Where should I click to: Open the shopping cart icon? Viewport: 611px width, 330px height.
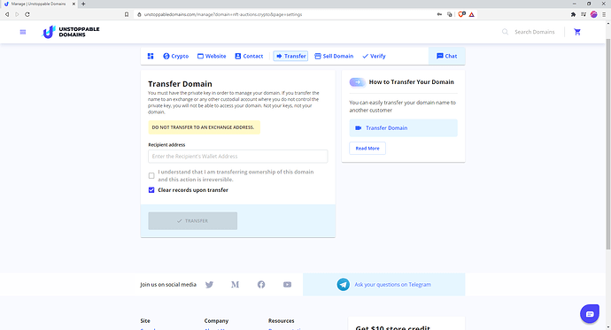point(577,32)
